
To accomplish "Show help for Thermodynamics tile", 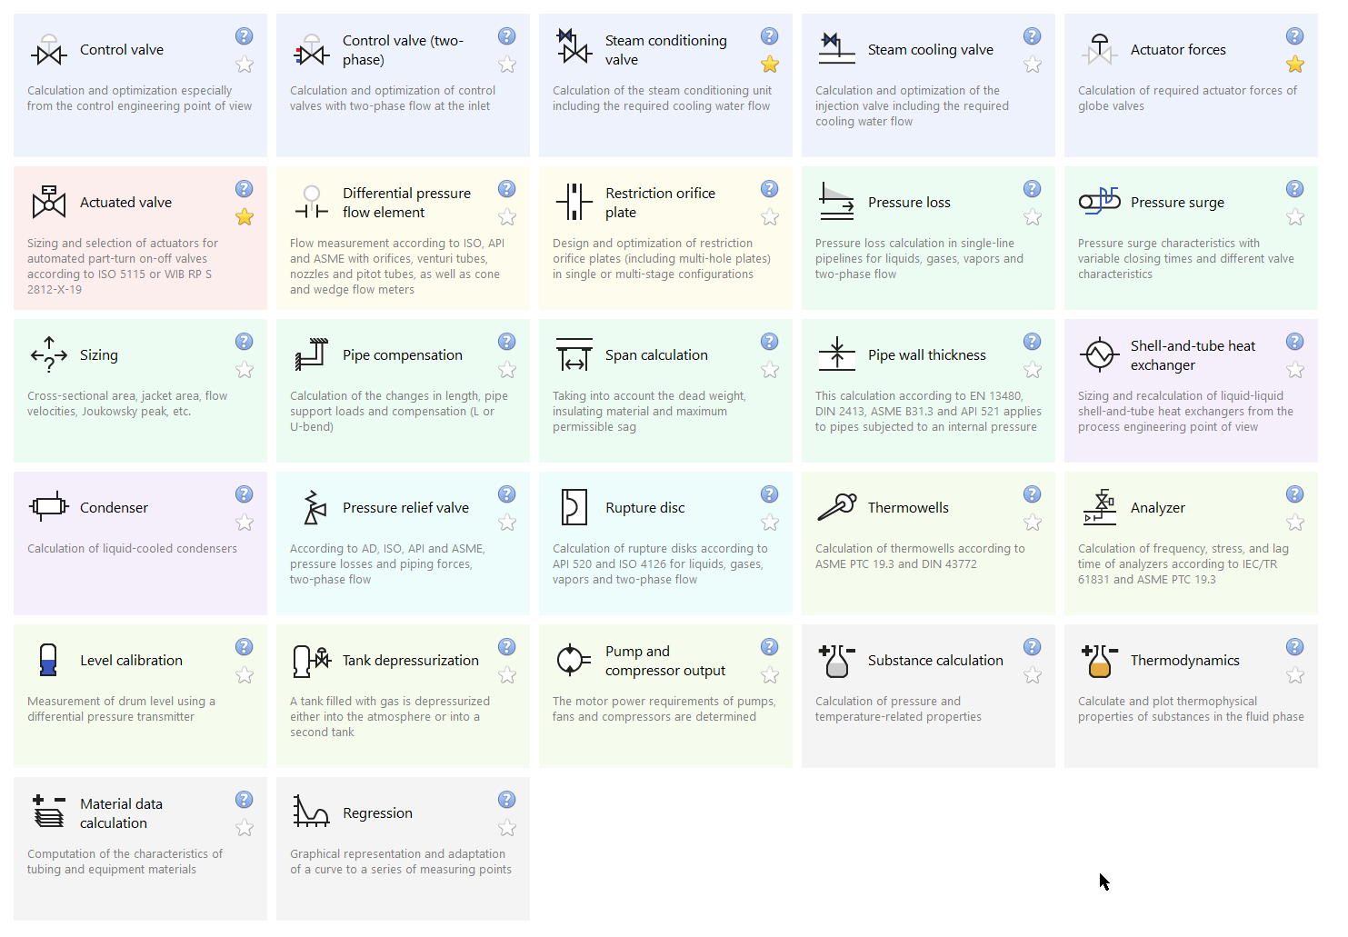I will pos(1295,647).
